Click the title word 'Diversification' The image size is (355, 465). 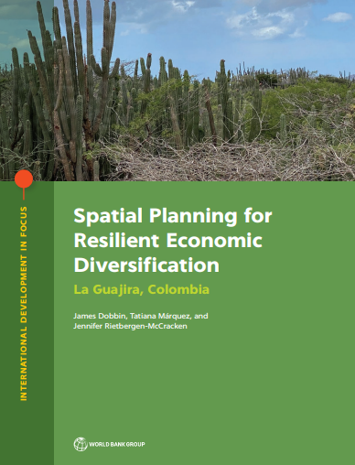(x=146, y=265)
